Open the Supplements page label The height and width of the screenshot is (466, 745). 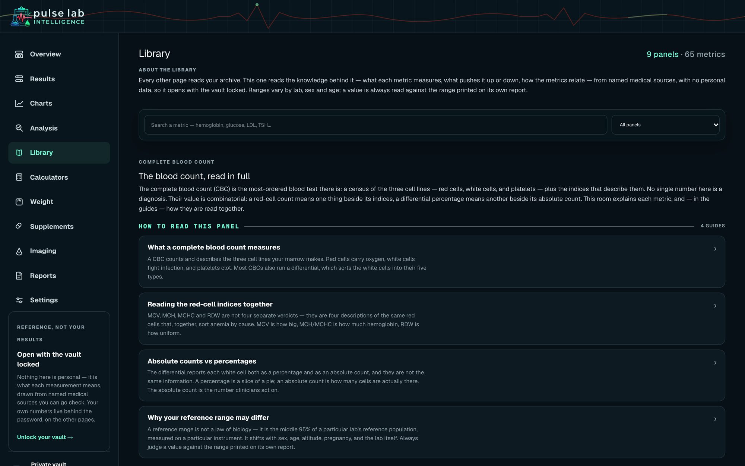(x=52, y=227)
